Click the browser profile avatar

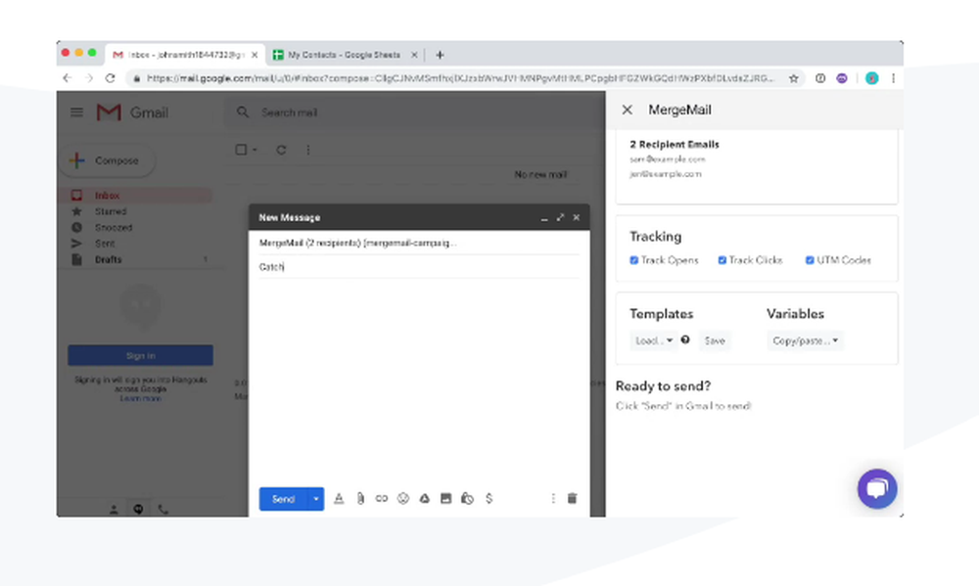[x=872, y=78]
